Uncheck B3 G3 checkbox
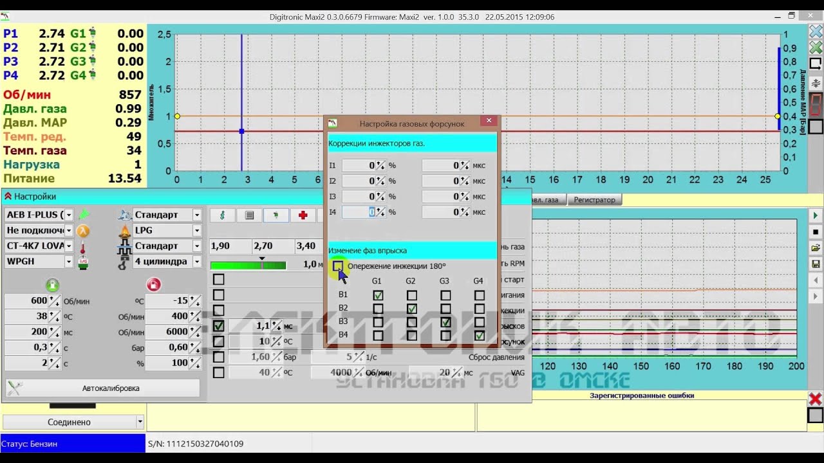 445,322
